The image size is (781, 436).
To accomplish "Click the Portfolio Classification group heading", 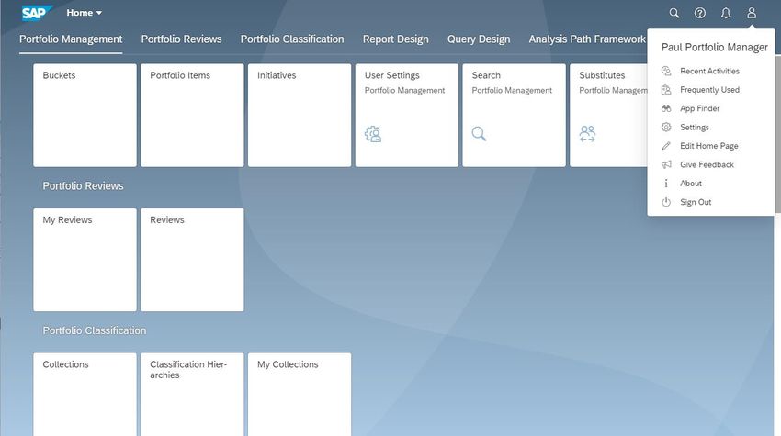I will pyautogui.click(x=95, y=330).
